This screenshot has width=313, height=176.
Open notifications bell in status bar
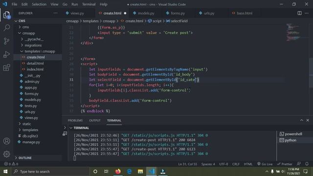(x=307, y=164)
